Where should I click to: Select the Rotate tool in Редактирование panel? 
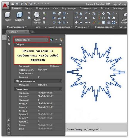(103, 18)
